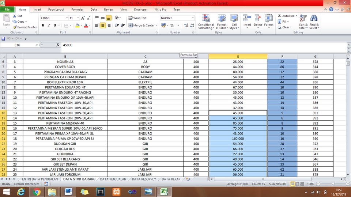Save workbook via Quick Access icon
Image resolution: width=351 pixels, height=197 pixels.
tap(3, 39)
